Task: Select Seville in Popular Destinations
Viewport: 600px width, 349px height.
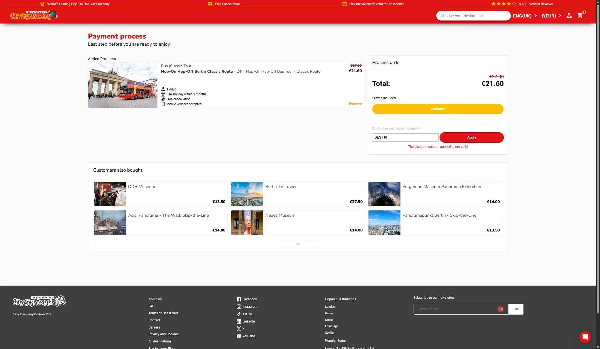Action: click(x=329, y=333)
